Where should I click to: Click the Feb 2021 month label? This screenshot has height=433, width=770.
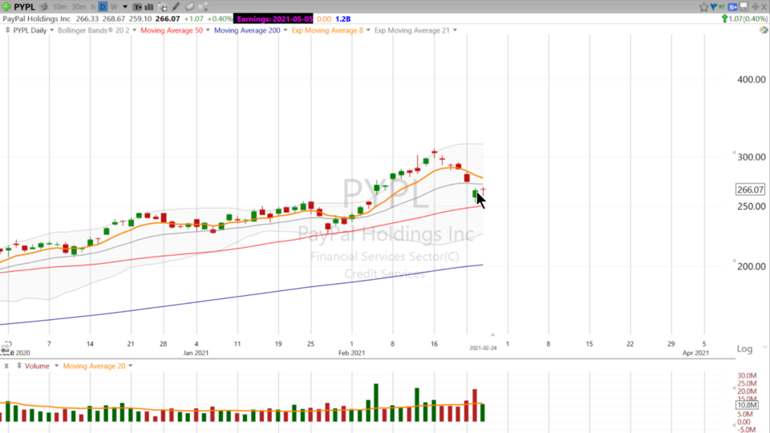click(x=351, y=353)
